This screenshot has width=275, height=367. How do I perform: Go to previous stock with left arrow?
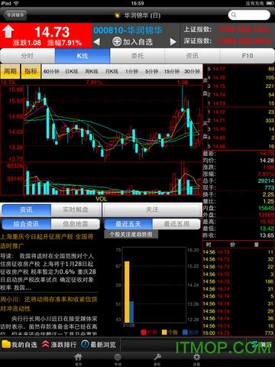tap(97, 42)
